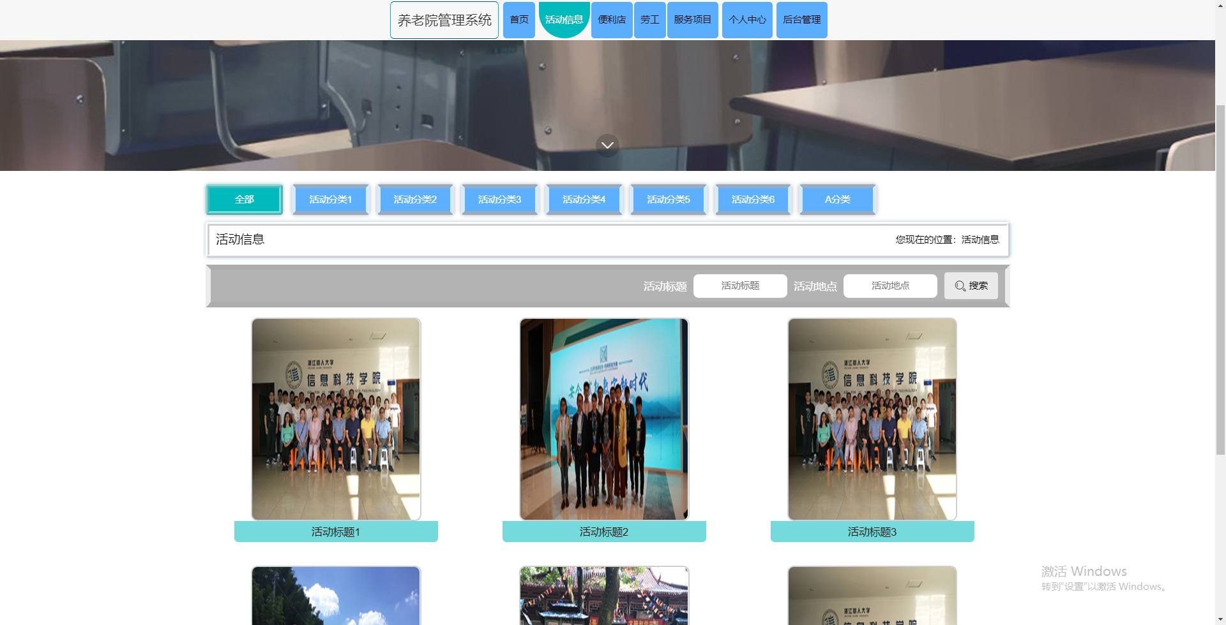This screenshot has width=1226, height=625.
Task: Click the 活动地点 input field
Action: point(889,286)
